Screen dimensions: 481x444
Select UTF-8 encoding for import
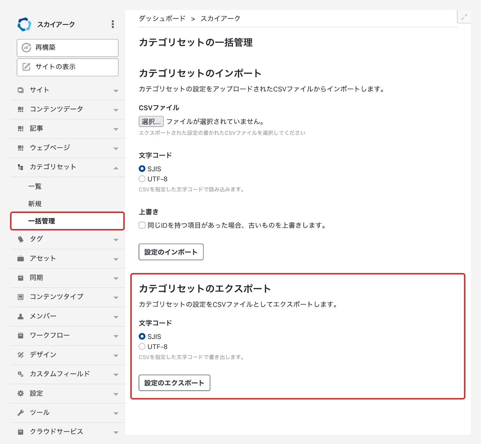pyautogui.click(x=142, y=179)
